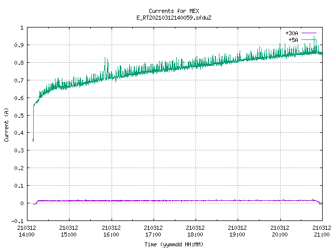Screen dimensions: 332x249
Task: Click the y-axis tick value 0.1
Action: [x=19, y=186]
